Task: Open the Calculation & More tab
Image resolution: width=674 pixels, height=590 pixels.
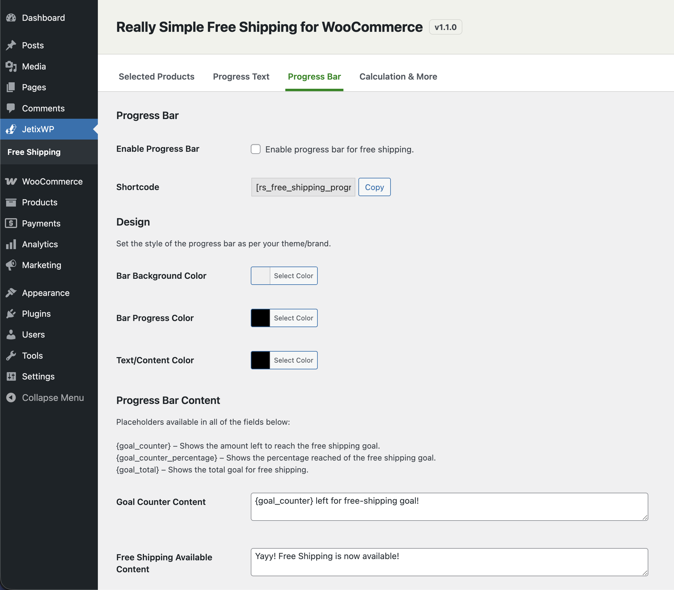Action: tap(398, 77)
